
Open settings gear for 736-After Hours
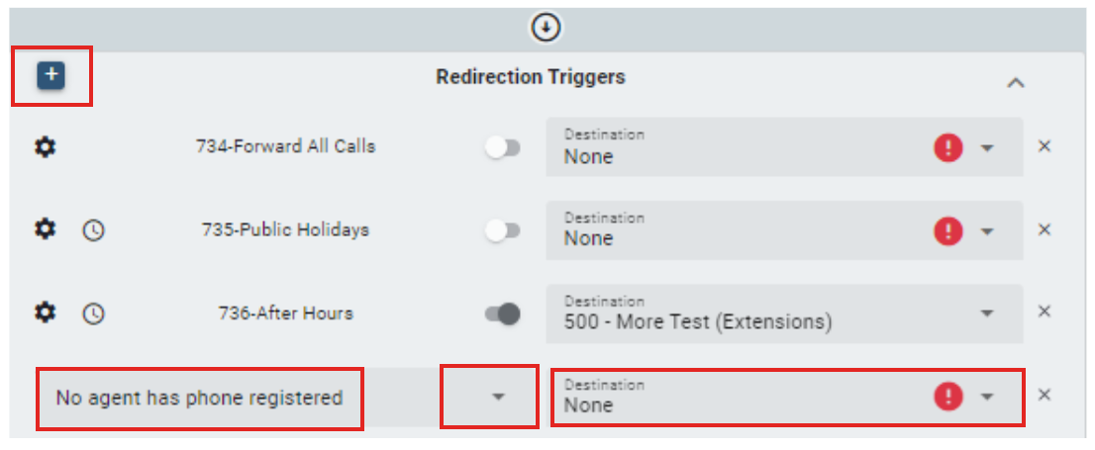pyautogui.click(x=46, y=313)
